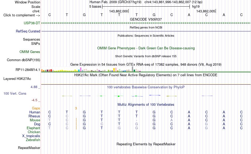
Task: Click the Common dbSNP(155) label
Action: click(x=23, y=60)
